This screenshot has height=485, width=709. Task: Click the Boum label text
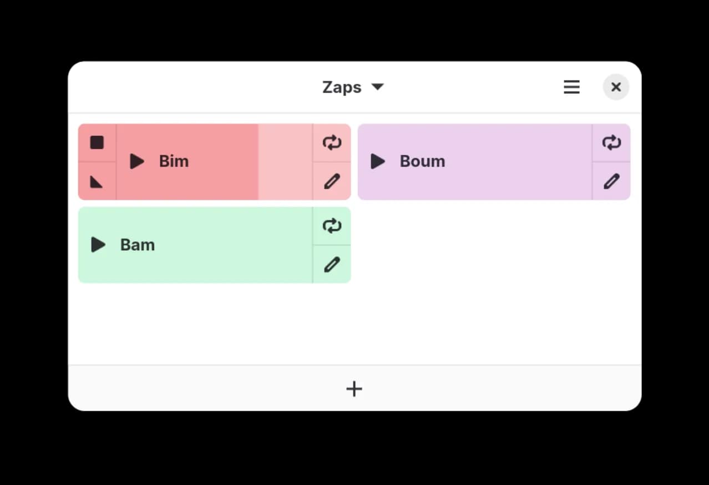(x=422, y=161)
